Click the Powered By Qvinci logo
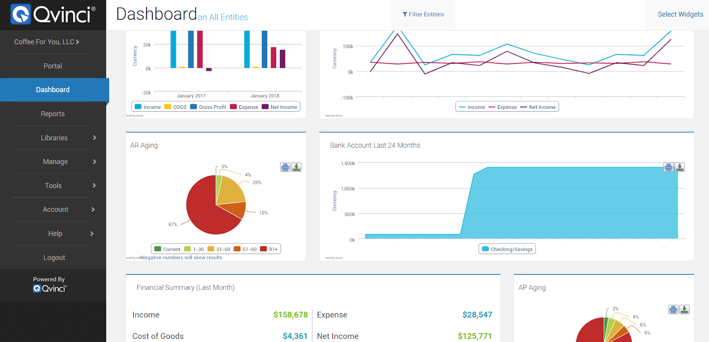The height and width of the screenshot is (342, 709). (x=50, y=288)
